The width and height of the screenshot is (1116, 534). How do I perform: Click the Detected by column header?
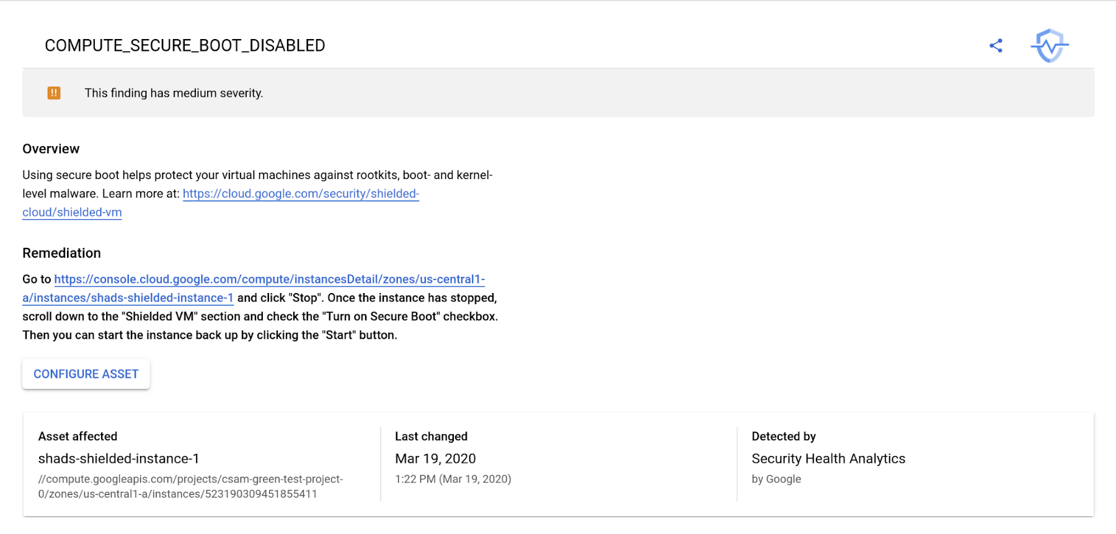(783, 436)
